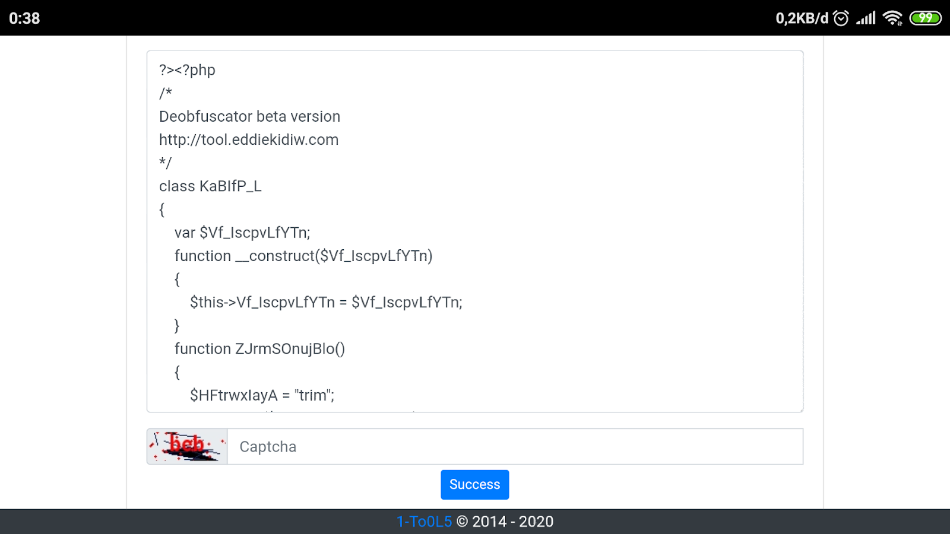The image size is (950, 534).
Task: Click the function ZJrmSOnujBlo() line
Action: click(x=259, y=349)
